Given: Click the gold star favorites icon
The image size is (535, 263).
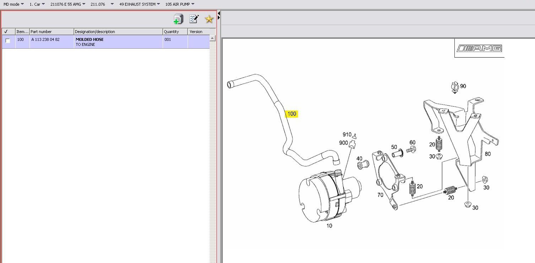Looking at the screenshot, I should [209, 19].
